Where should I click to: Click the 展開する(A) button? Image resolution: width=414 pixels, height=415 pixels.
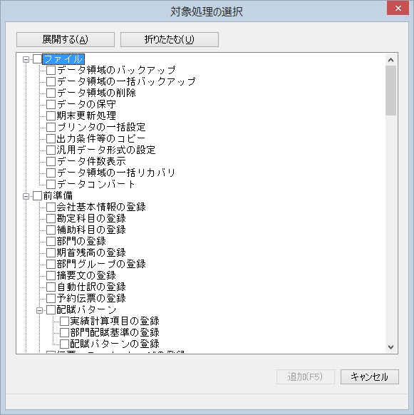(x=66, y=39)
